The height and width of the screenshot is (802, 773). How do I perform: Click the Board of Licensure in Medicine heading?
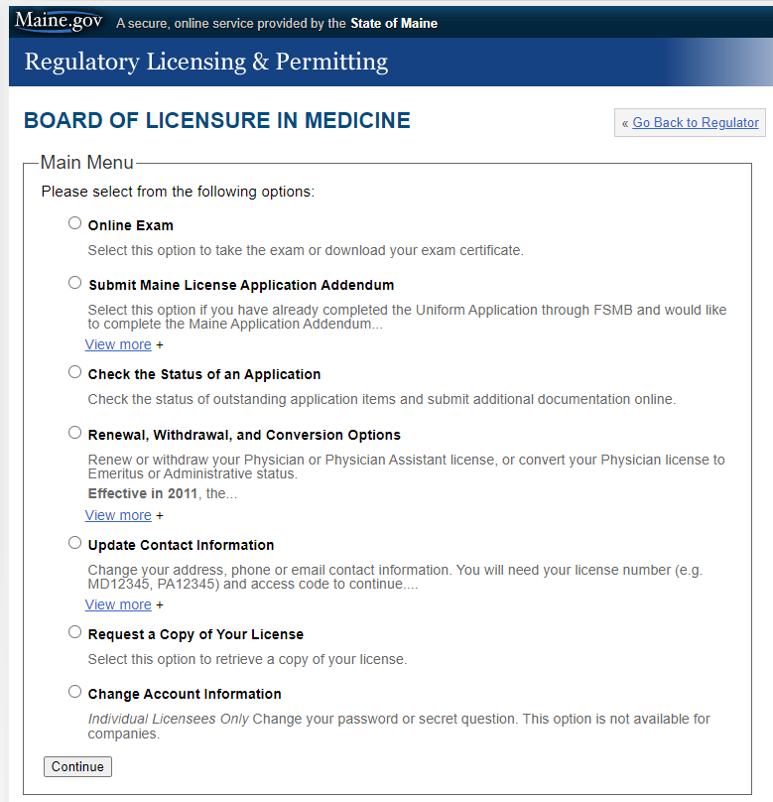pos(216,121)
